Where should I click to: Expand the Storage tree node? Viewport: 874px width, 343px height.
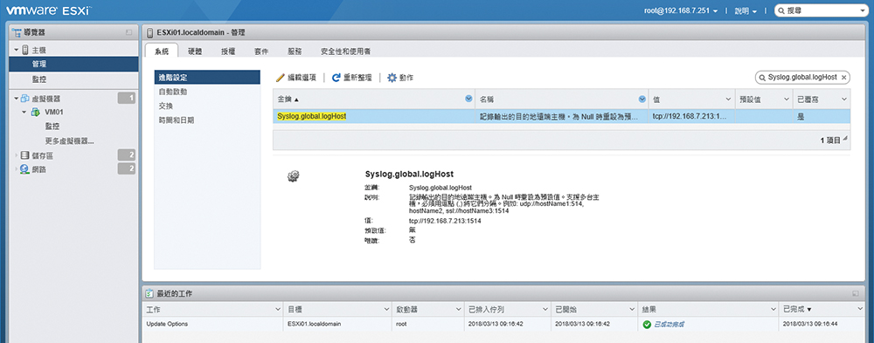tap(17, 155)
